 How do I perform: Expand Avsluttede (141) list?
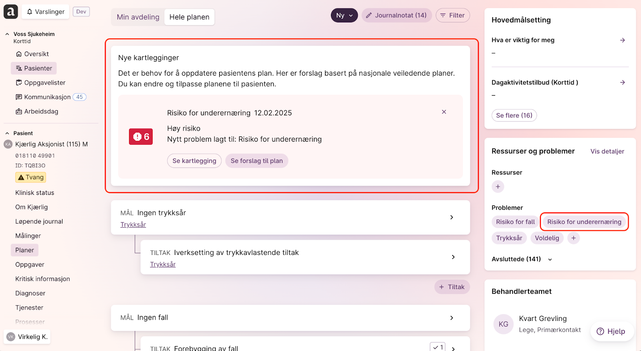click(x=550, y=259)
